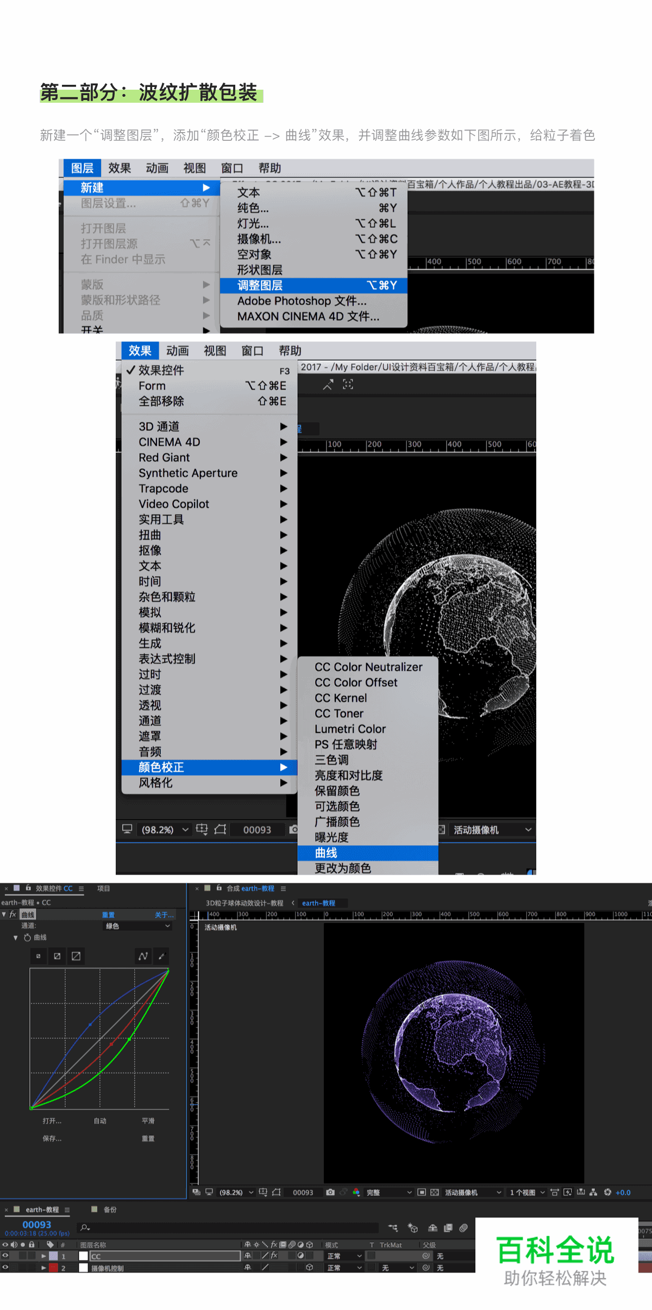Toggle the transparency grid icon in viewer

click(x=435, y=1192)
